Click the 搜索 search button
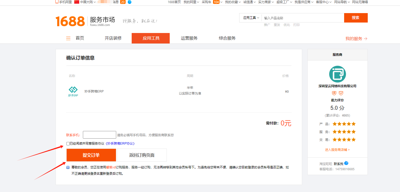 (356, 18)
